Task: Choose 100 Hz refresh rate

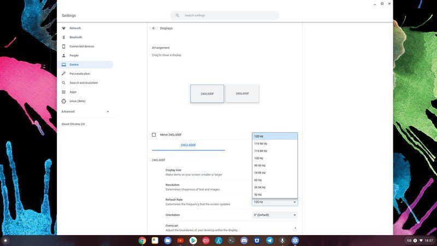Action: 275,158
